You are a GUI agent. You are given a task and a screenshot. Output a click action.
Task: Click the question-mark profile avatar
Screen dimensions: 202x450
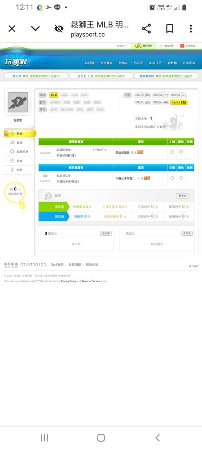18,102
